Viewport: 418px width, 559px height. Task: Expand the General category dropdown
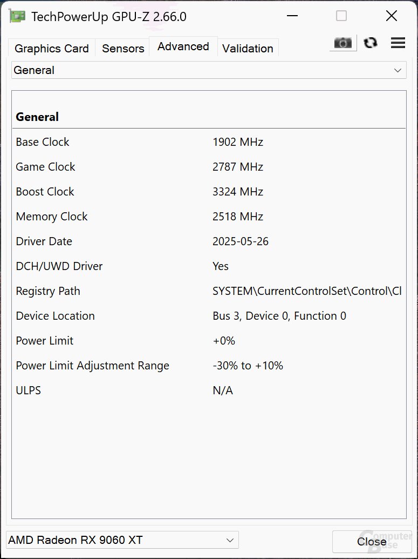coord(209,70)
